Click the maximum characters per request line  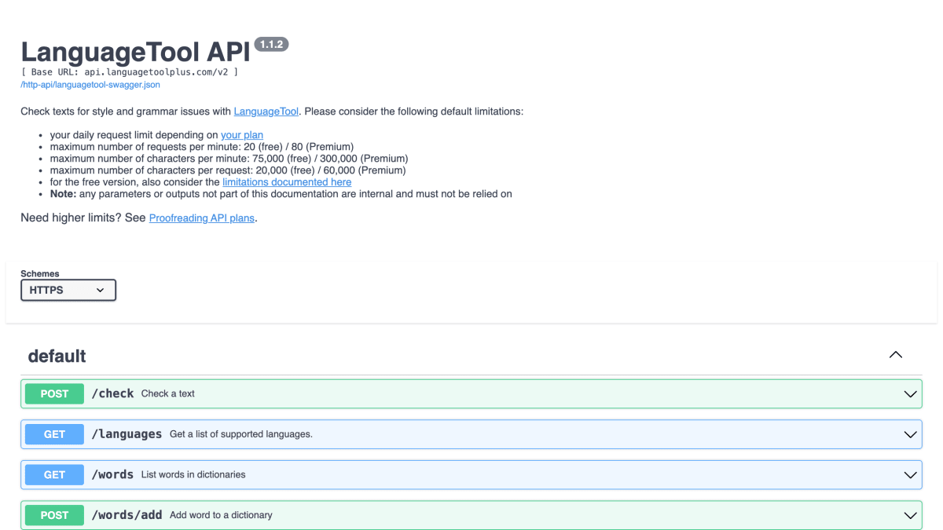(228, 170)
